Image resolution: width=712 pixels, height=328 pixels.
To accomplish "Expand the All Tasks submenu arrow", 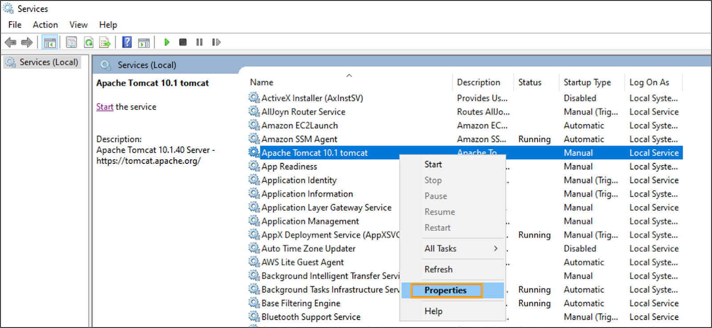I will [495, 249].
